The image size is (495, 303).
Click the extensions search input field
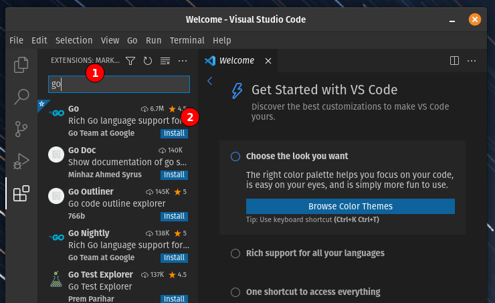coord(119,84)
